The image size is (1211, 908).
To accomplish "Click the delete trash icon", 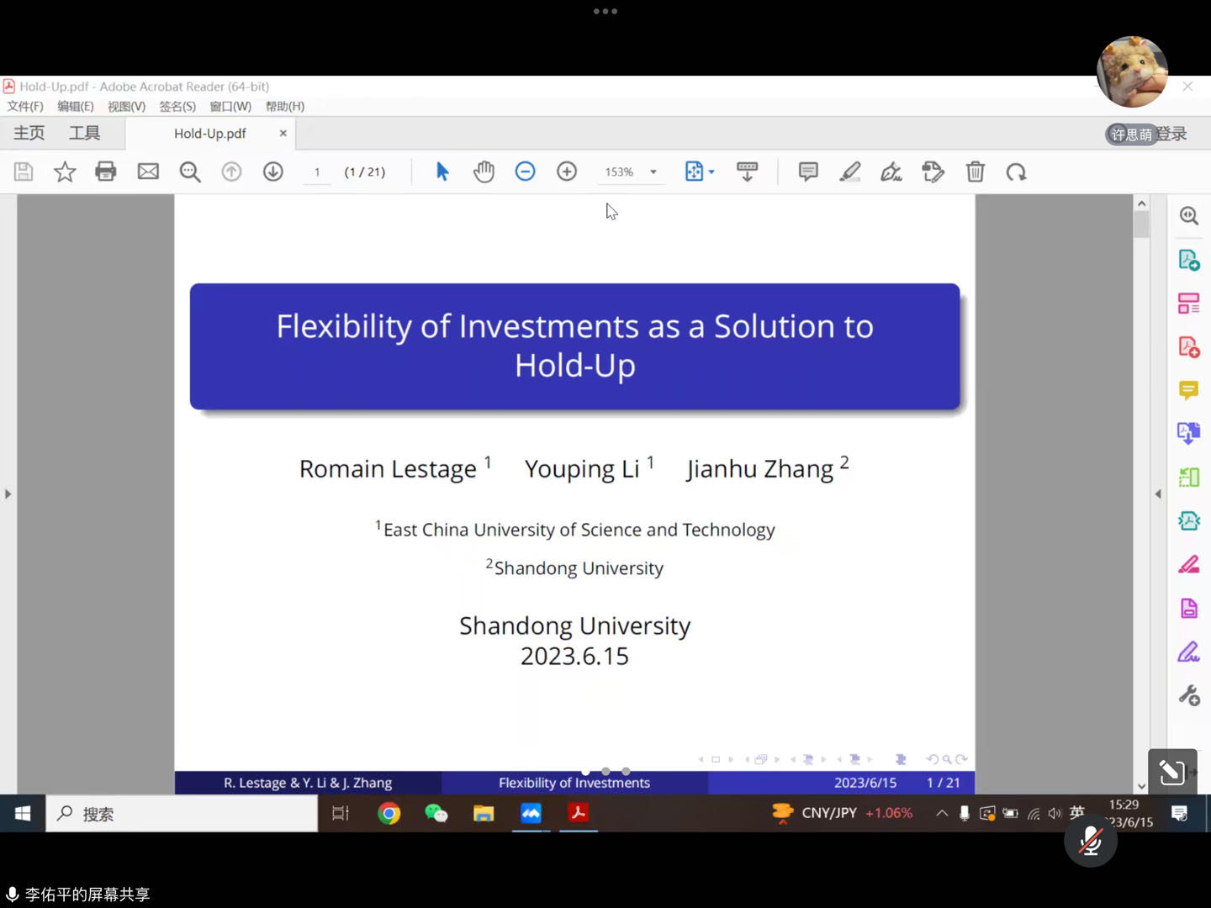I will (975, 172).
